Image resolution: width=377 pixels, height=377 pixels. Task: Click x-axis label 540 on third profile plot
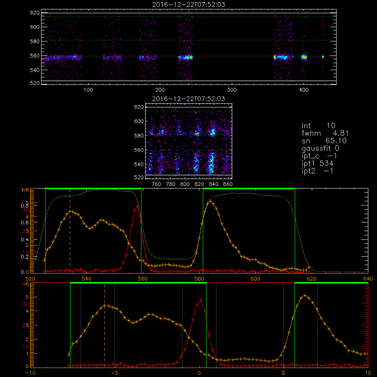(x=86, y=279)
